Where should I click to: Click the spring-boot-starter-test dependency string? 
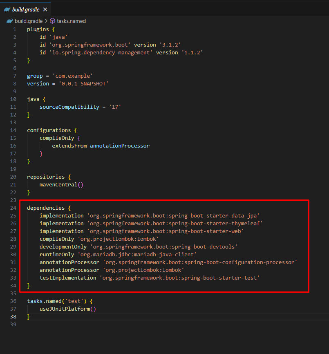coord(179,278)
